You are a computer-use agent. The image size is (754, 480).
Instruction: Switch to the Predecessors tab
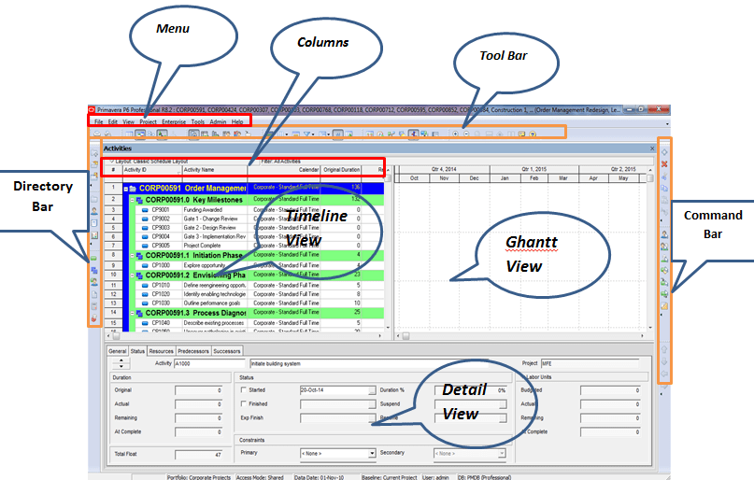[193, 351]
